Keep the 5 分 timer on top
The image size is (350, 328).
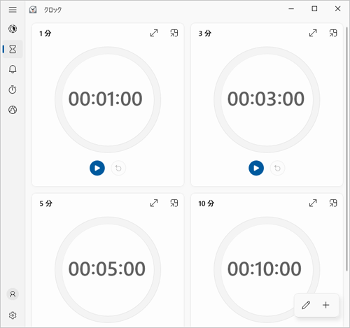click(x=174, y=203)
